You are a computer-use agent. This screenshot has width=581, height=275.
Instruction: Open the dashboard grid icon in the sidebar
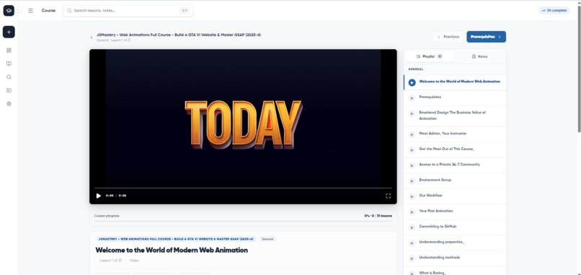pos(9,50)
